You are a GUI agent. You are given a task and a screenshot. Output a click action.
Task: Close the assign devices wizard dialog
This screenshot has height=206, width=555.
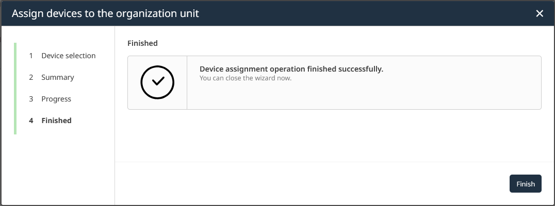click(x=540, y=13)
